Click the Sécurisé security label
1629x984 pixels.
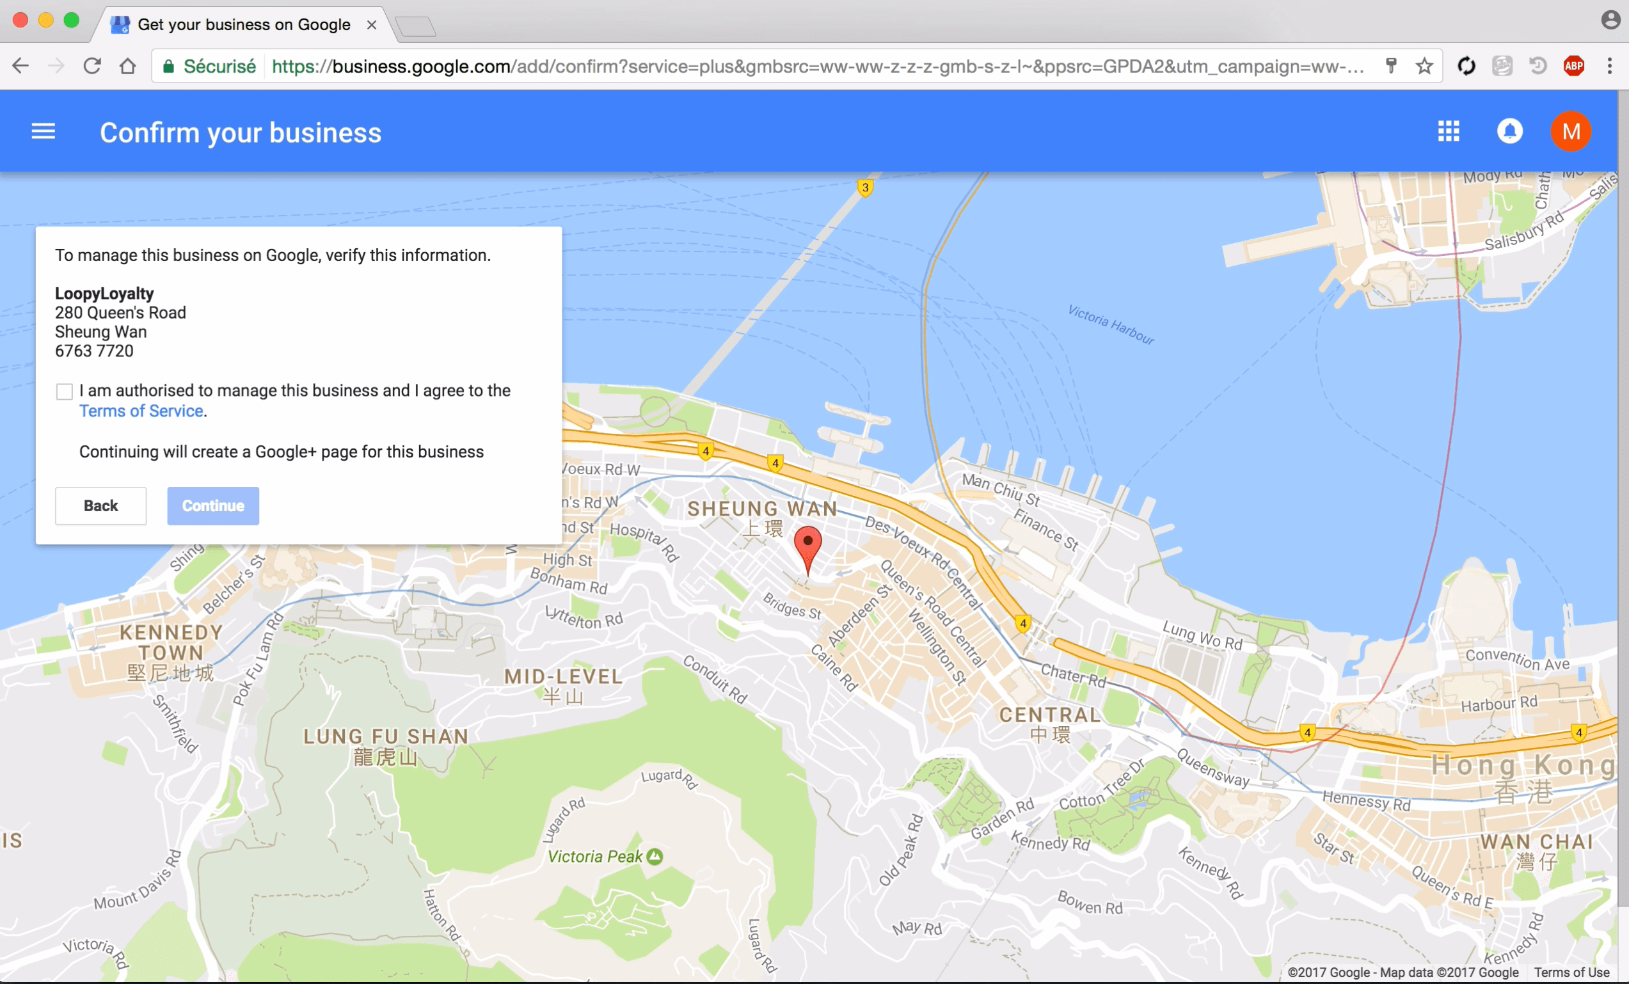point(219,66)
